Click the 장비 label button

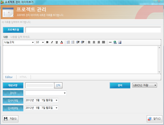[120, 85]
